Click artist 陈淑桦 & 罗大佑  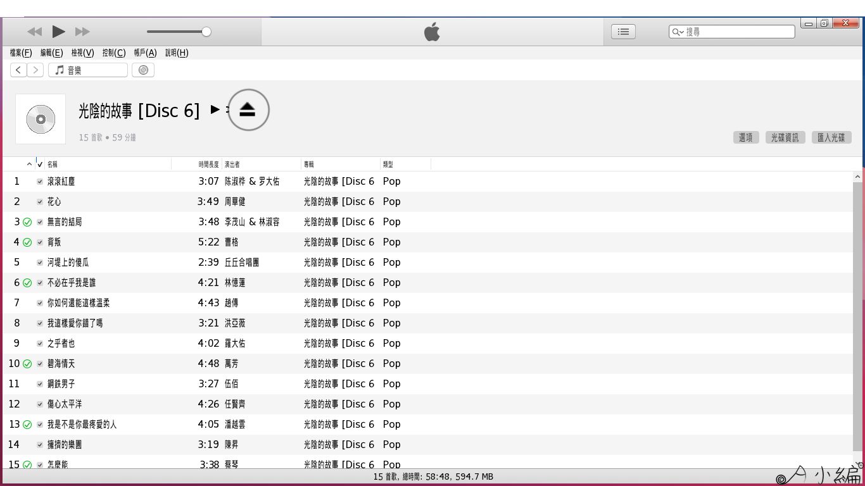tap(252, 182)
